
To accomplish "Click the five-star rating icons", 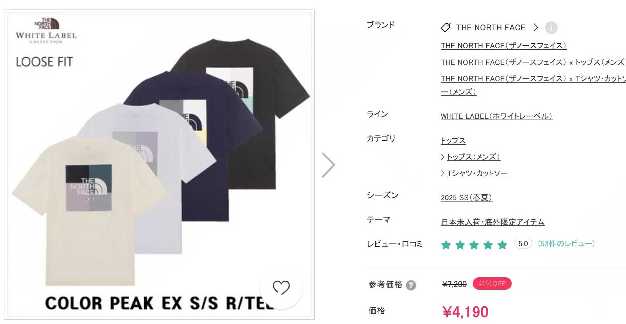I will 474,244.
